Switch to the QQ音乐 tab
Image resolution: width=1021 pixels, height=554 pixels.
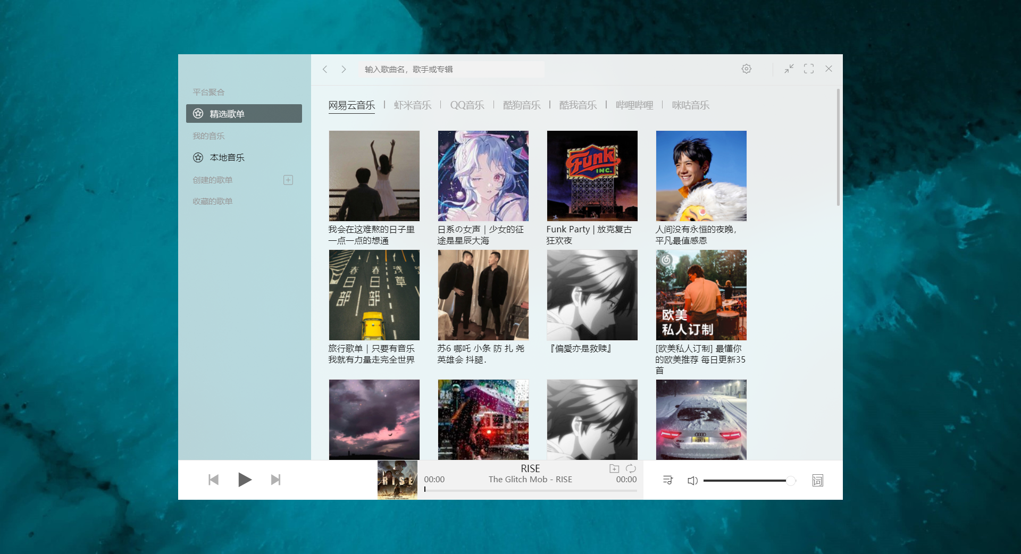click(x=467, y=105)
